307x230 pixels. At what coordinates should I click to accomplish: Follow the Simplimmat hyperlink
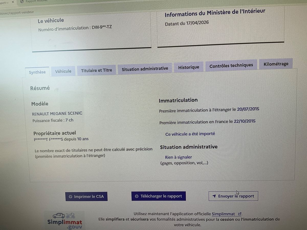point(223,214)
